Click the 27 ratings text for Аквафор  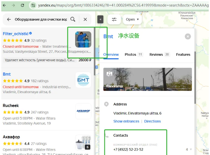coord(39,144)
